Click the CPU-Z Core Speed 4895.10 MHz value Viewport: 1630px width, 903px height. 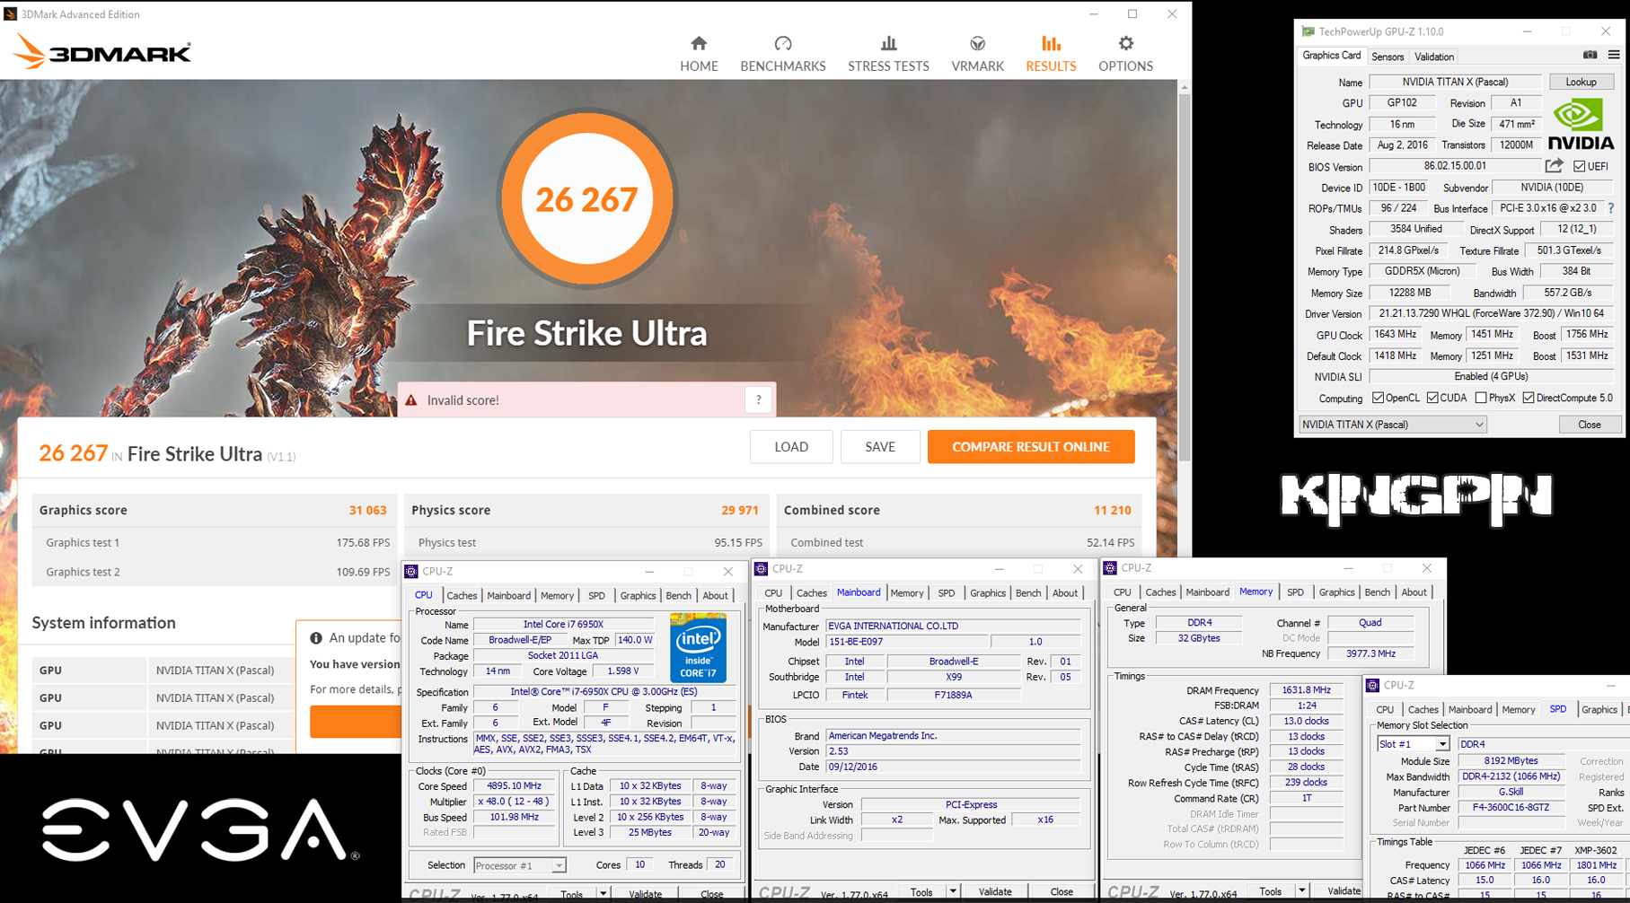point(514,785)
